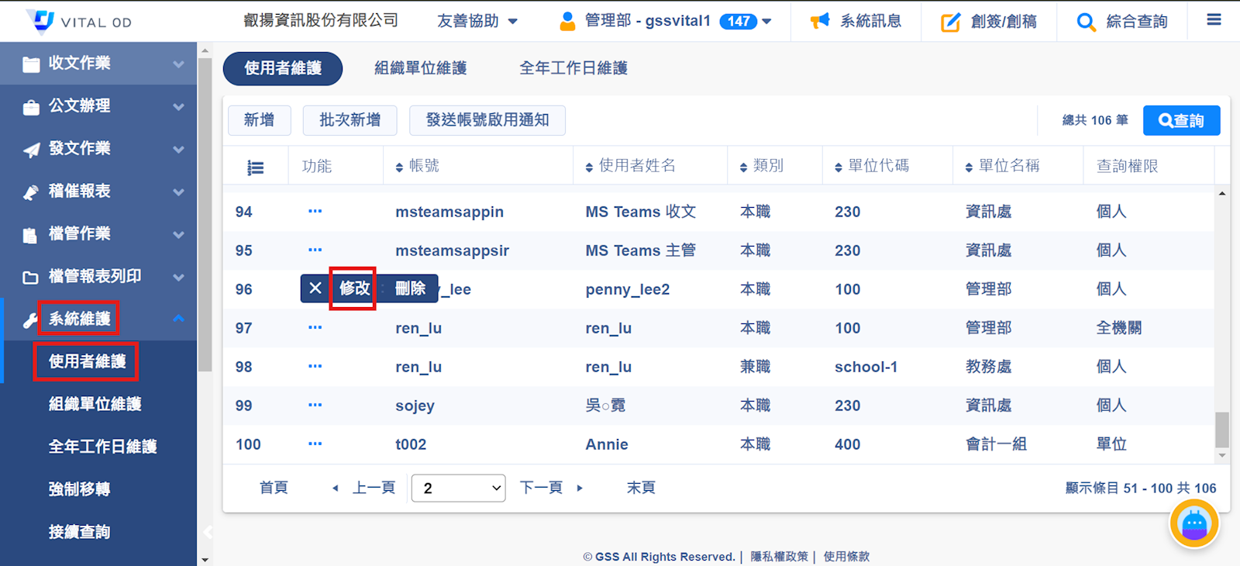Switch to the 組織單位維護 tab
The image size is (1240, 566).
point(421,68)
